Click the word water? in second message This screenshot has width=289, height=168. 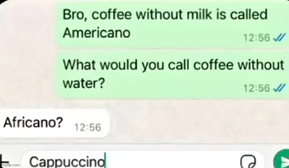tap(84, 83)
